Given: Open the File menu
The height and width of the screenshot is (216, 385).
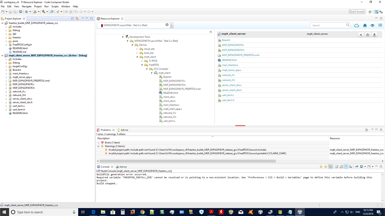Looking at the screenshot, I should tap(3, 6).
